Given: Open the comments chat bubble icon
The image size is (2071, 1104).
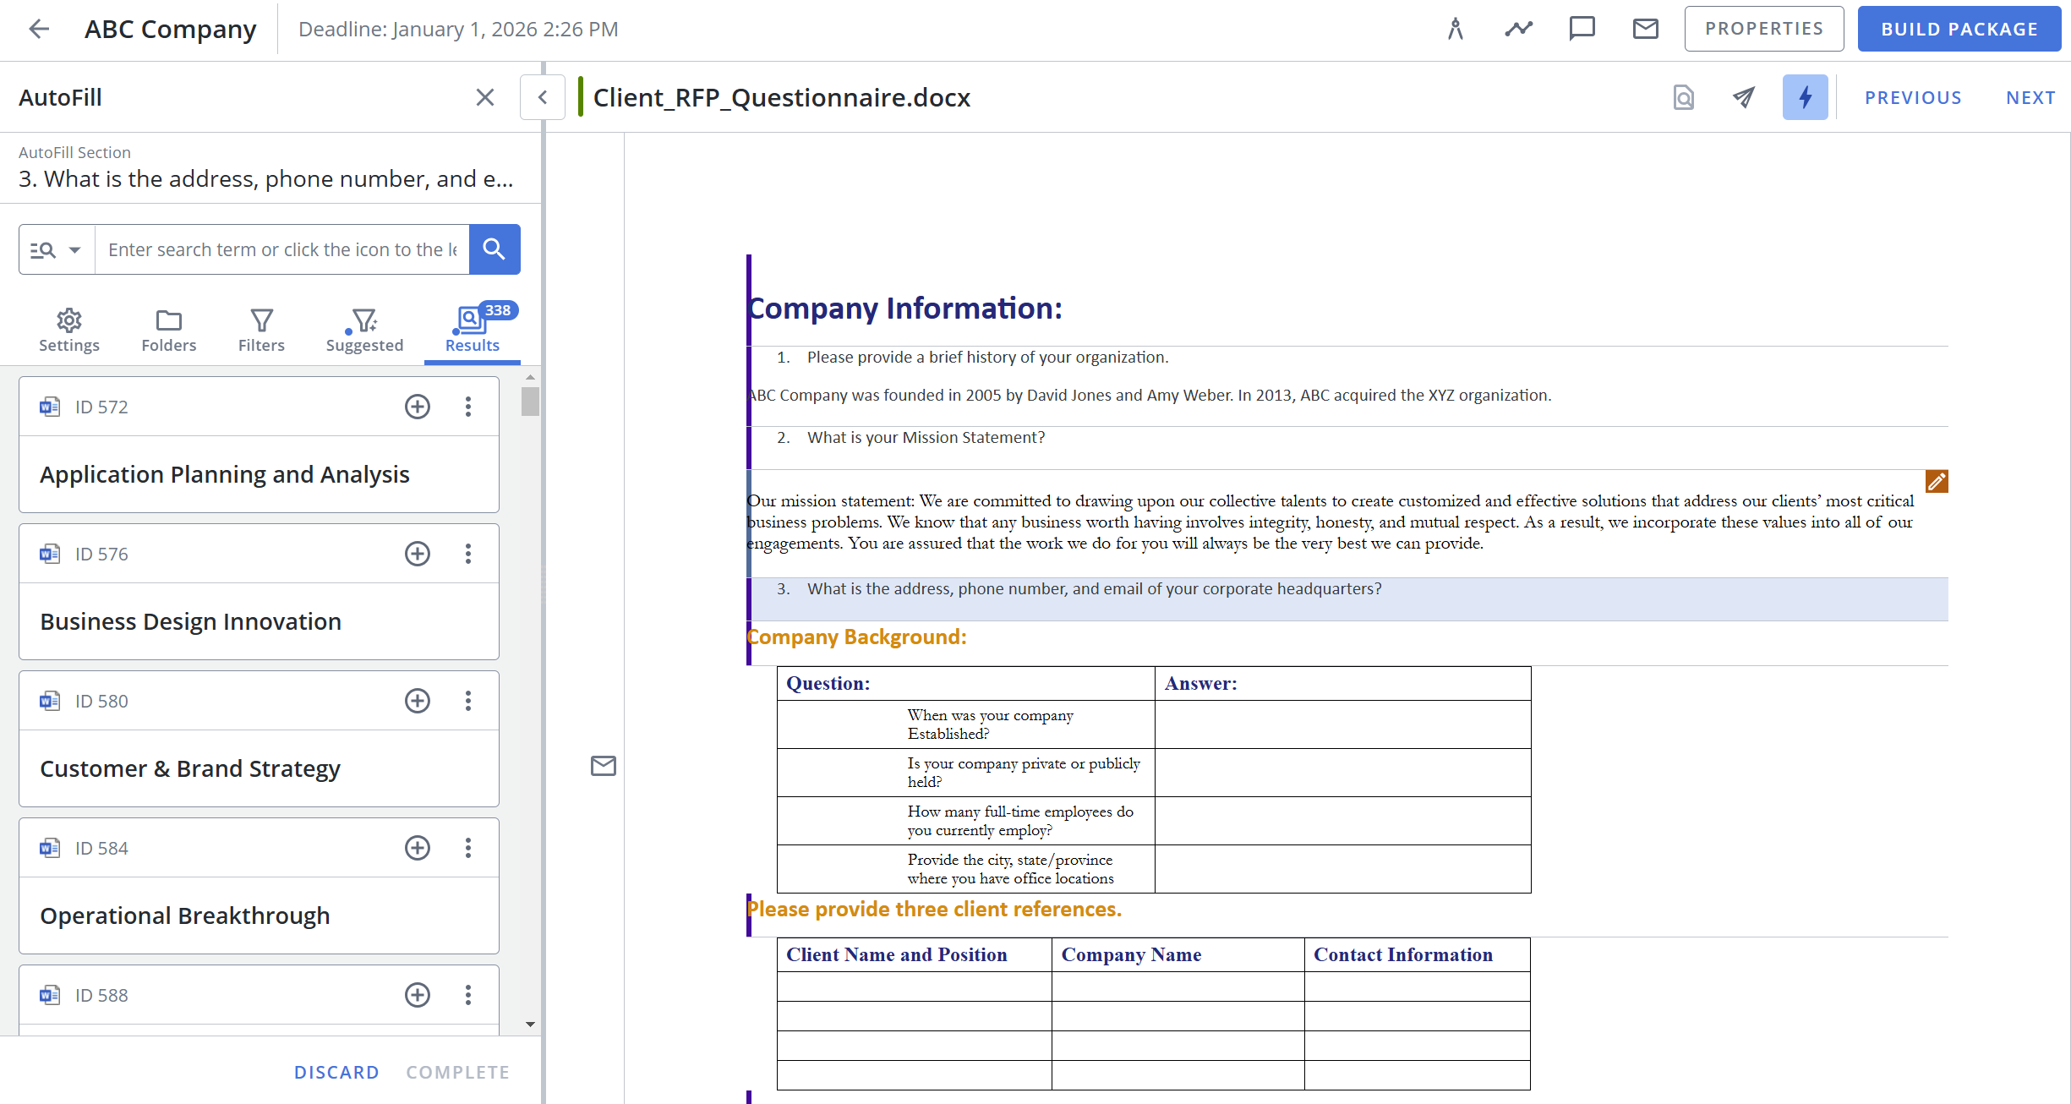Looking at the screenshot, I should [x=1582, y=29].
